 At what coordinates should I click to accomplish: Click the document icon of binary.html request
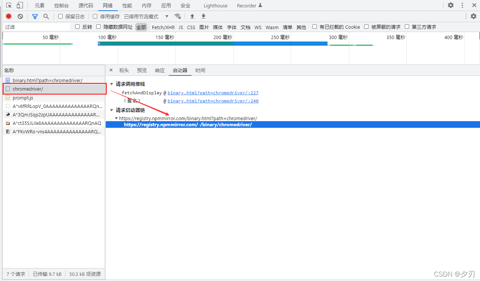pyautogui.click(x=8, y=80)
